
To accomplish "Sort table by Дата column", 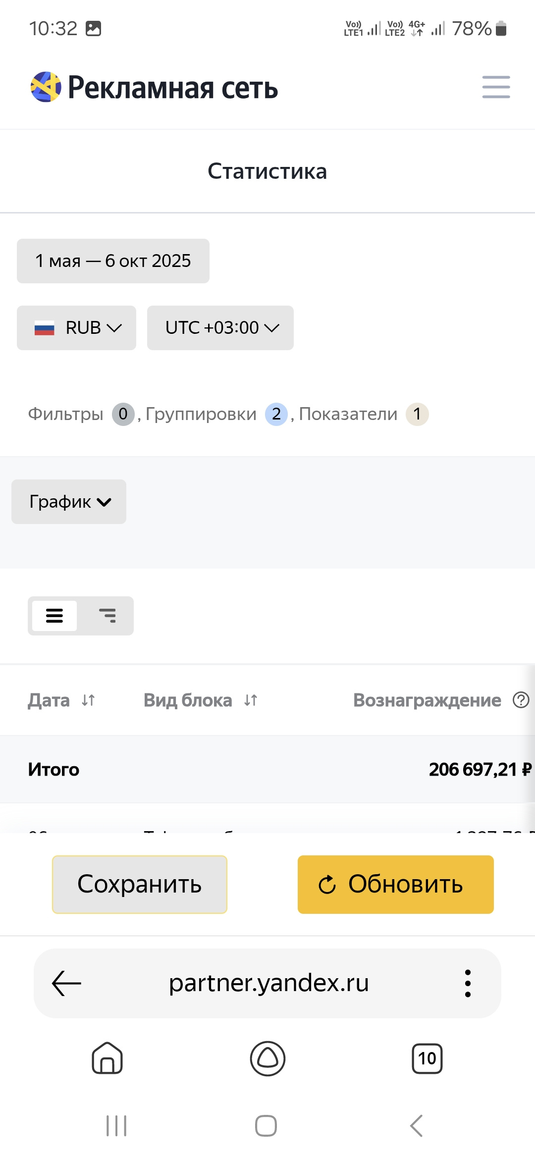I will coord(88,700).
